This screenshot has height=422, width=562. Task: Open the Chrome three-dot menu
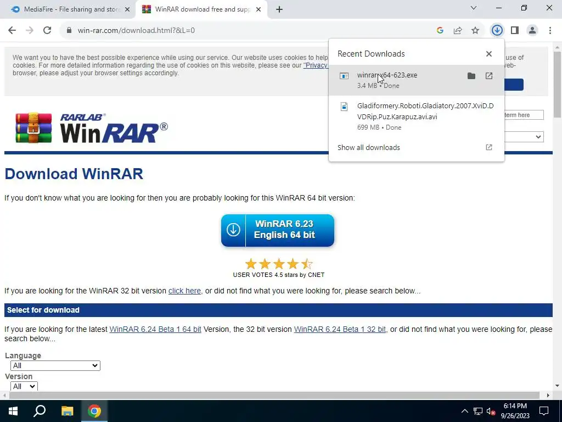point(550,31)
